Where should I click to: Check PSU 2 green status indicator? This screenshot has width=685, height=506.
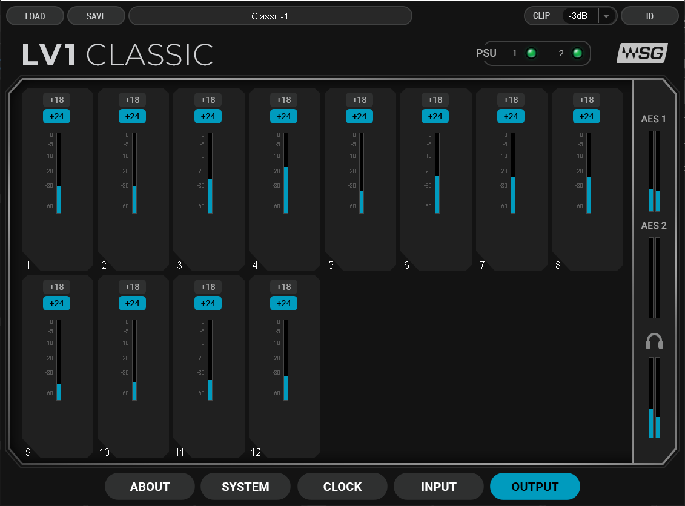[577, 53]
